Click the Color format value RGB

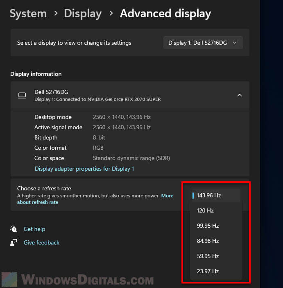point(98,148)
